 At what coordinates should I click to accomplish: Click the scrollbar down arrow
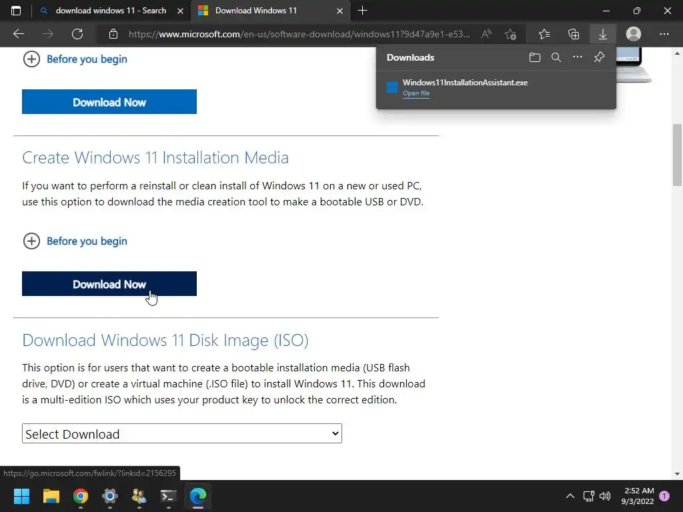pos(677,474)
